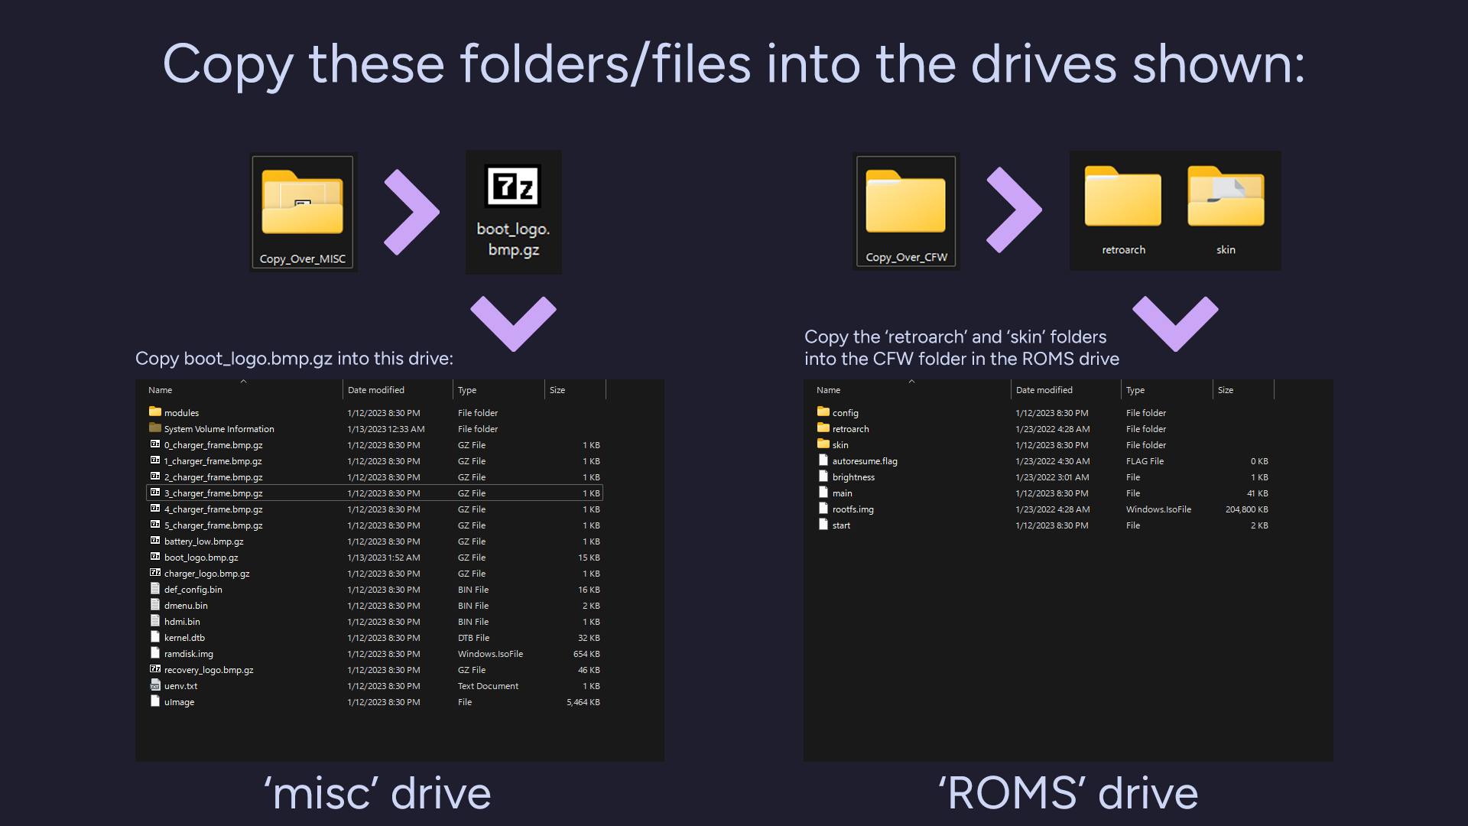Select ramdisk.img file

coord(375,654)
